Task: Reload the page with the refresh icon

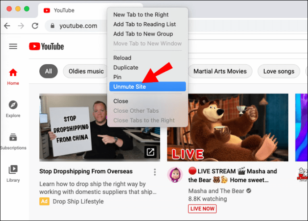Action: point(35,26)
